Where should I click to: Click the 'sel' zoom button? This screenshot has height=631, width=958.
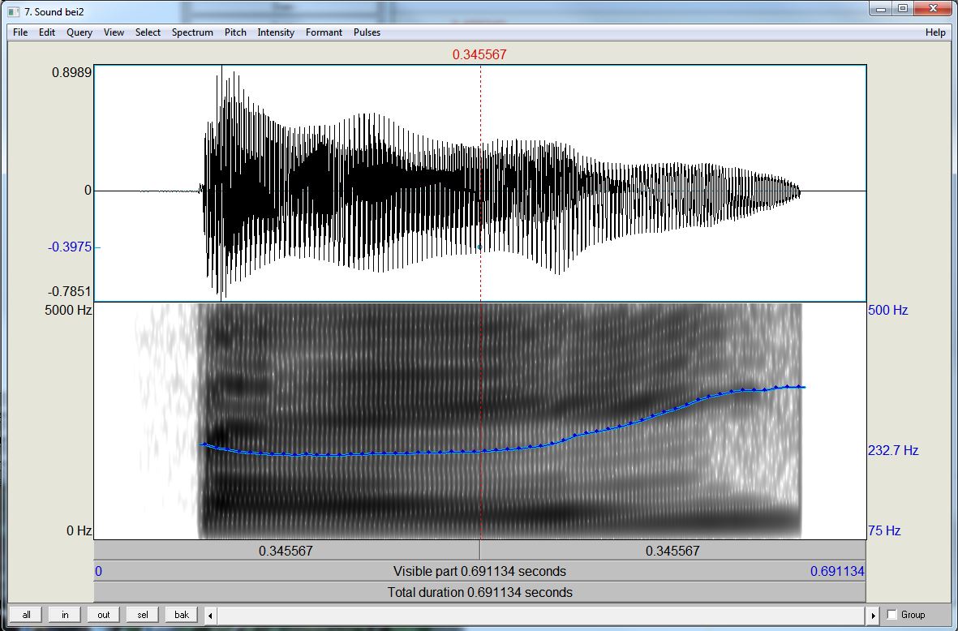(142, 615)
